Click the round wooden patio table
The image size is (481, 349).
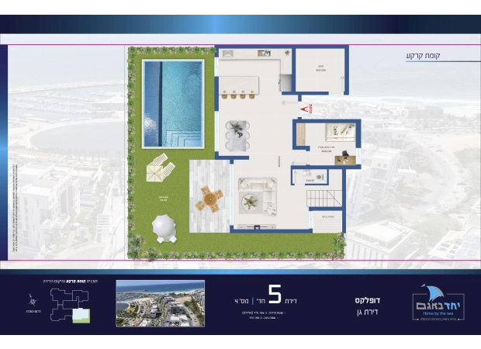coord(209,199)
